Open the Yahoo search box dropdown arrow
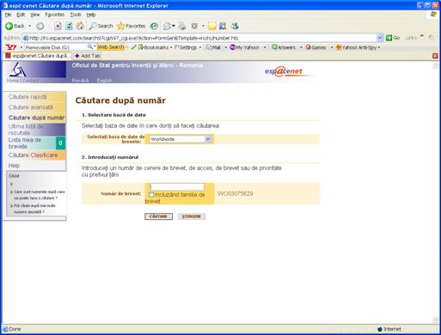The height and width of the screenshot is (335, 441). click(x=95, y=46)
